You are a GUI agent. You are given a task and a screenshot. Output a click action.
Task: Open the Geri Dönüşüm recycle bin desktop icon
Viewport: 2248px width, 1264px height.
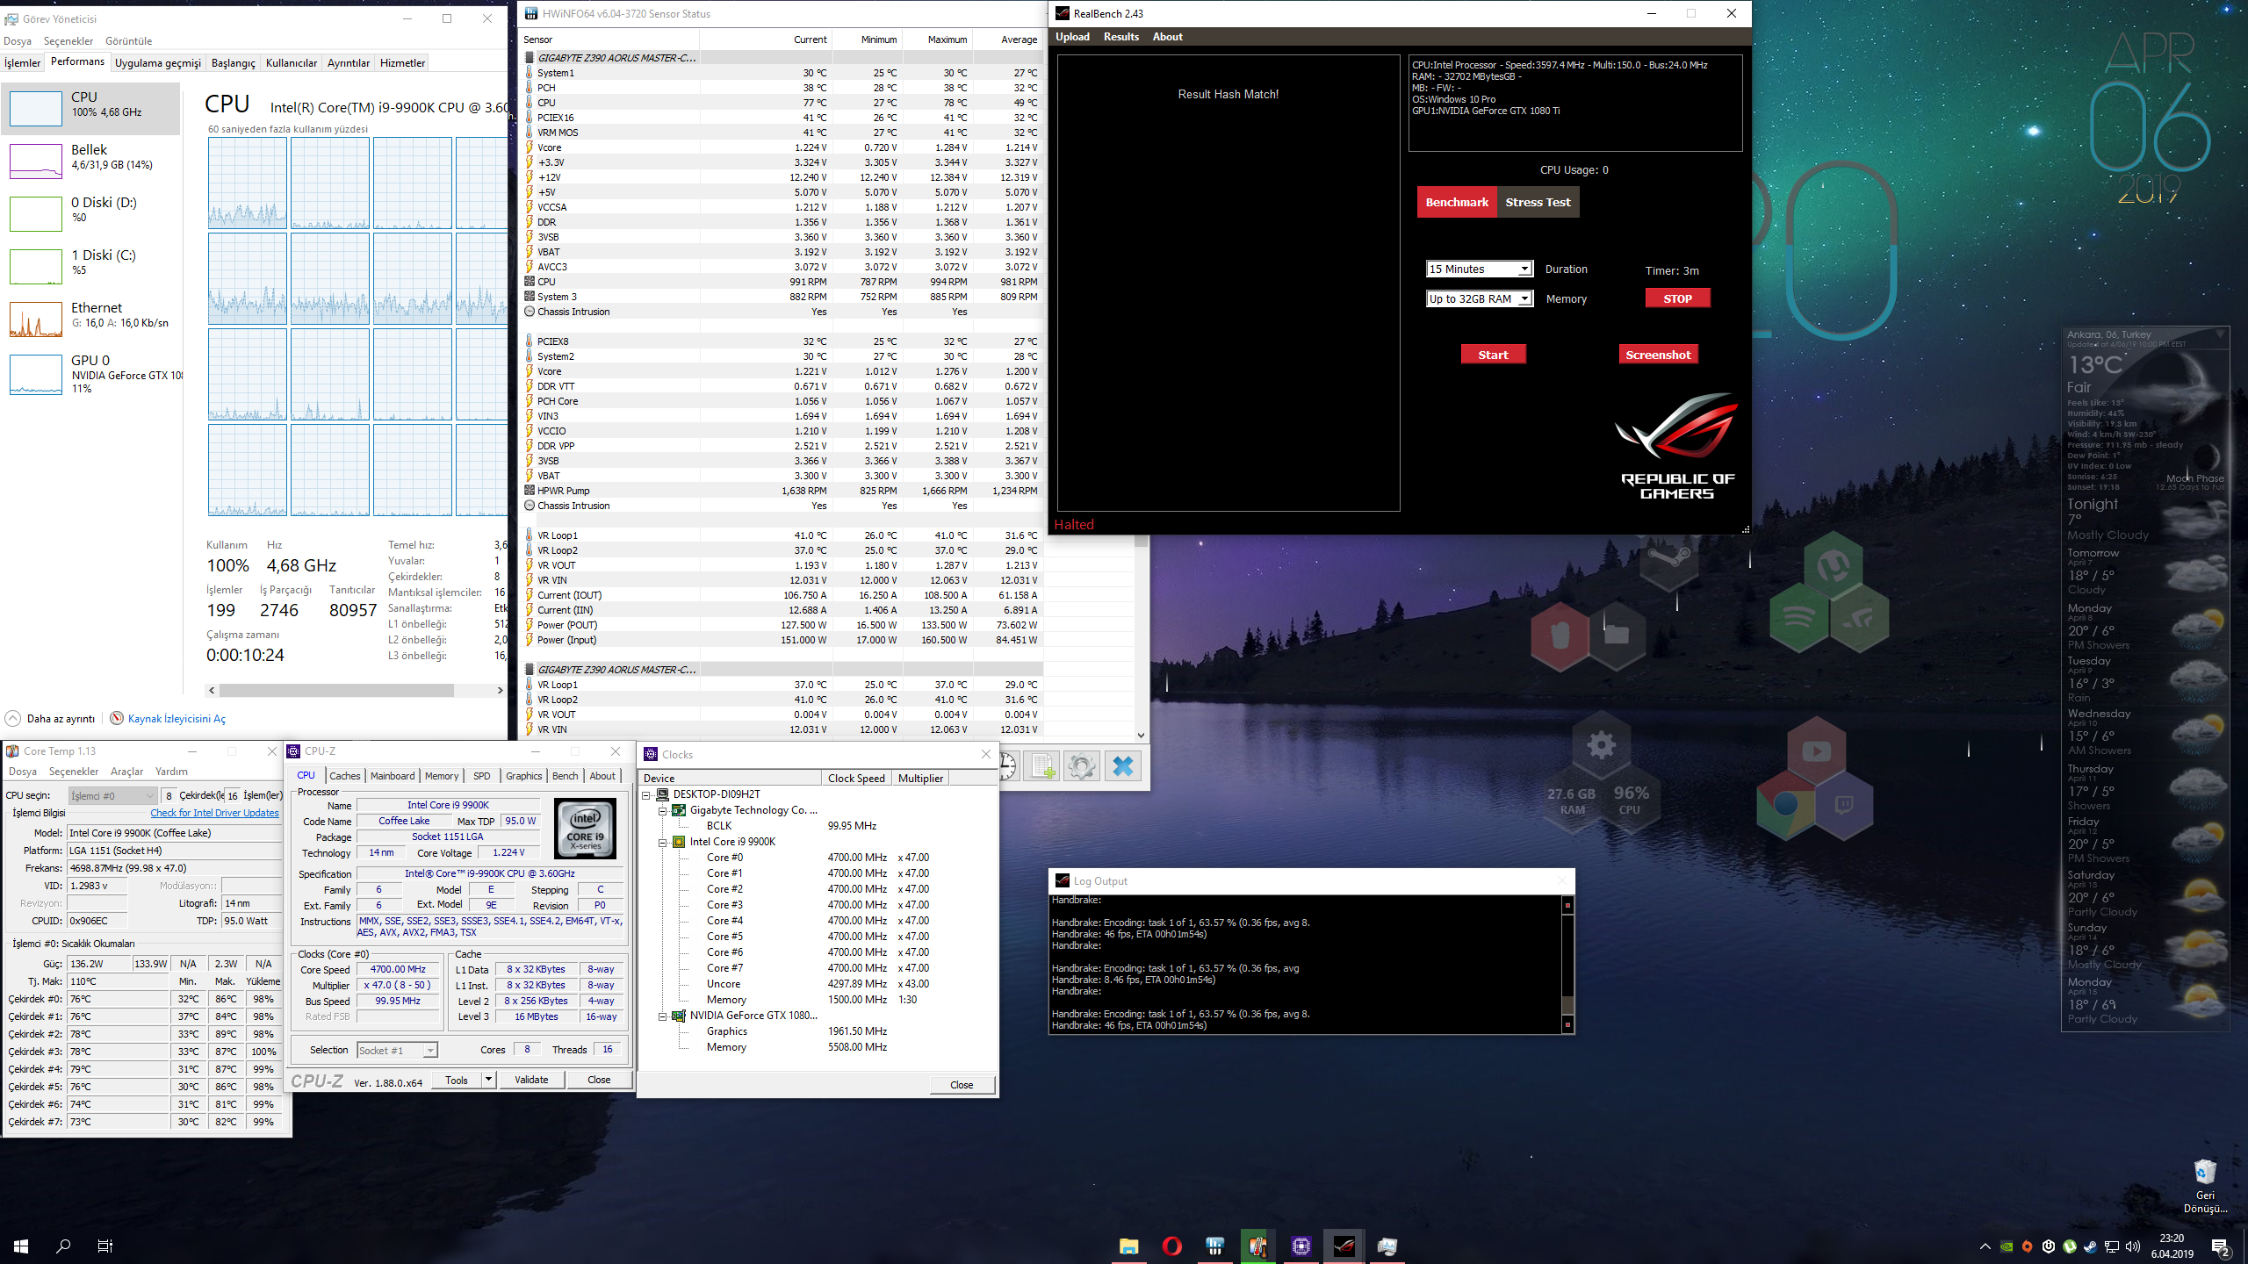coord(2205,1187)
